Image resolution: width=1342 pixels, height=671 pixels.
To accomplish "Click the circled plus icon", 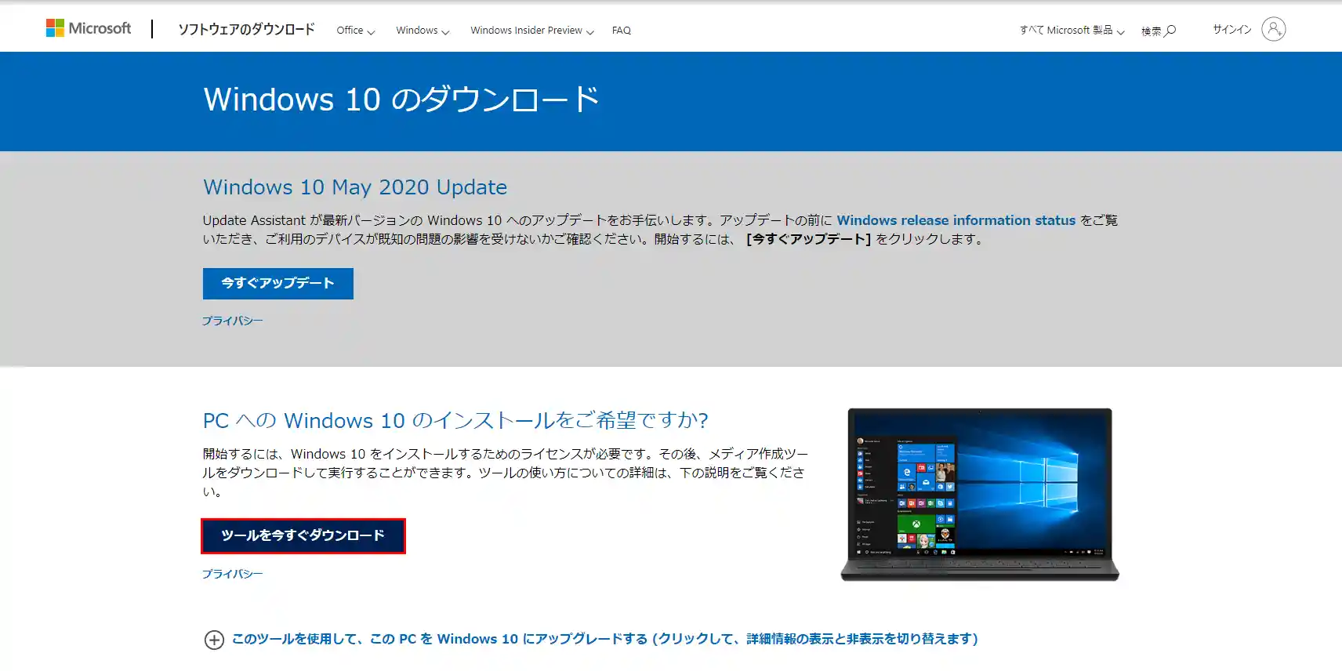I will pyautogui.click(x=214, y=640).
